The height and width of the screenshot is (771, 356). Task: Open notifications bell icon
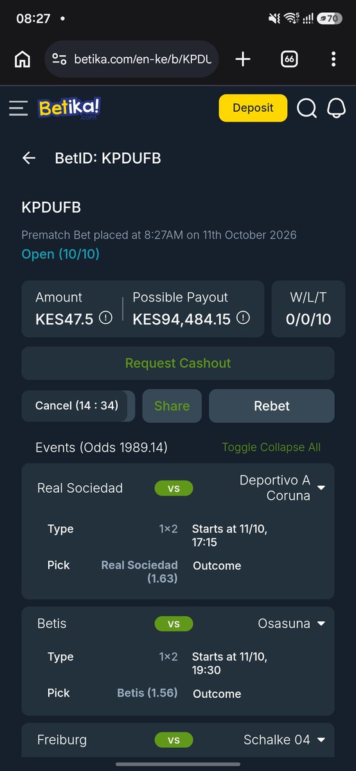tap(337, 108)
